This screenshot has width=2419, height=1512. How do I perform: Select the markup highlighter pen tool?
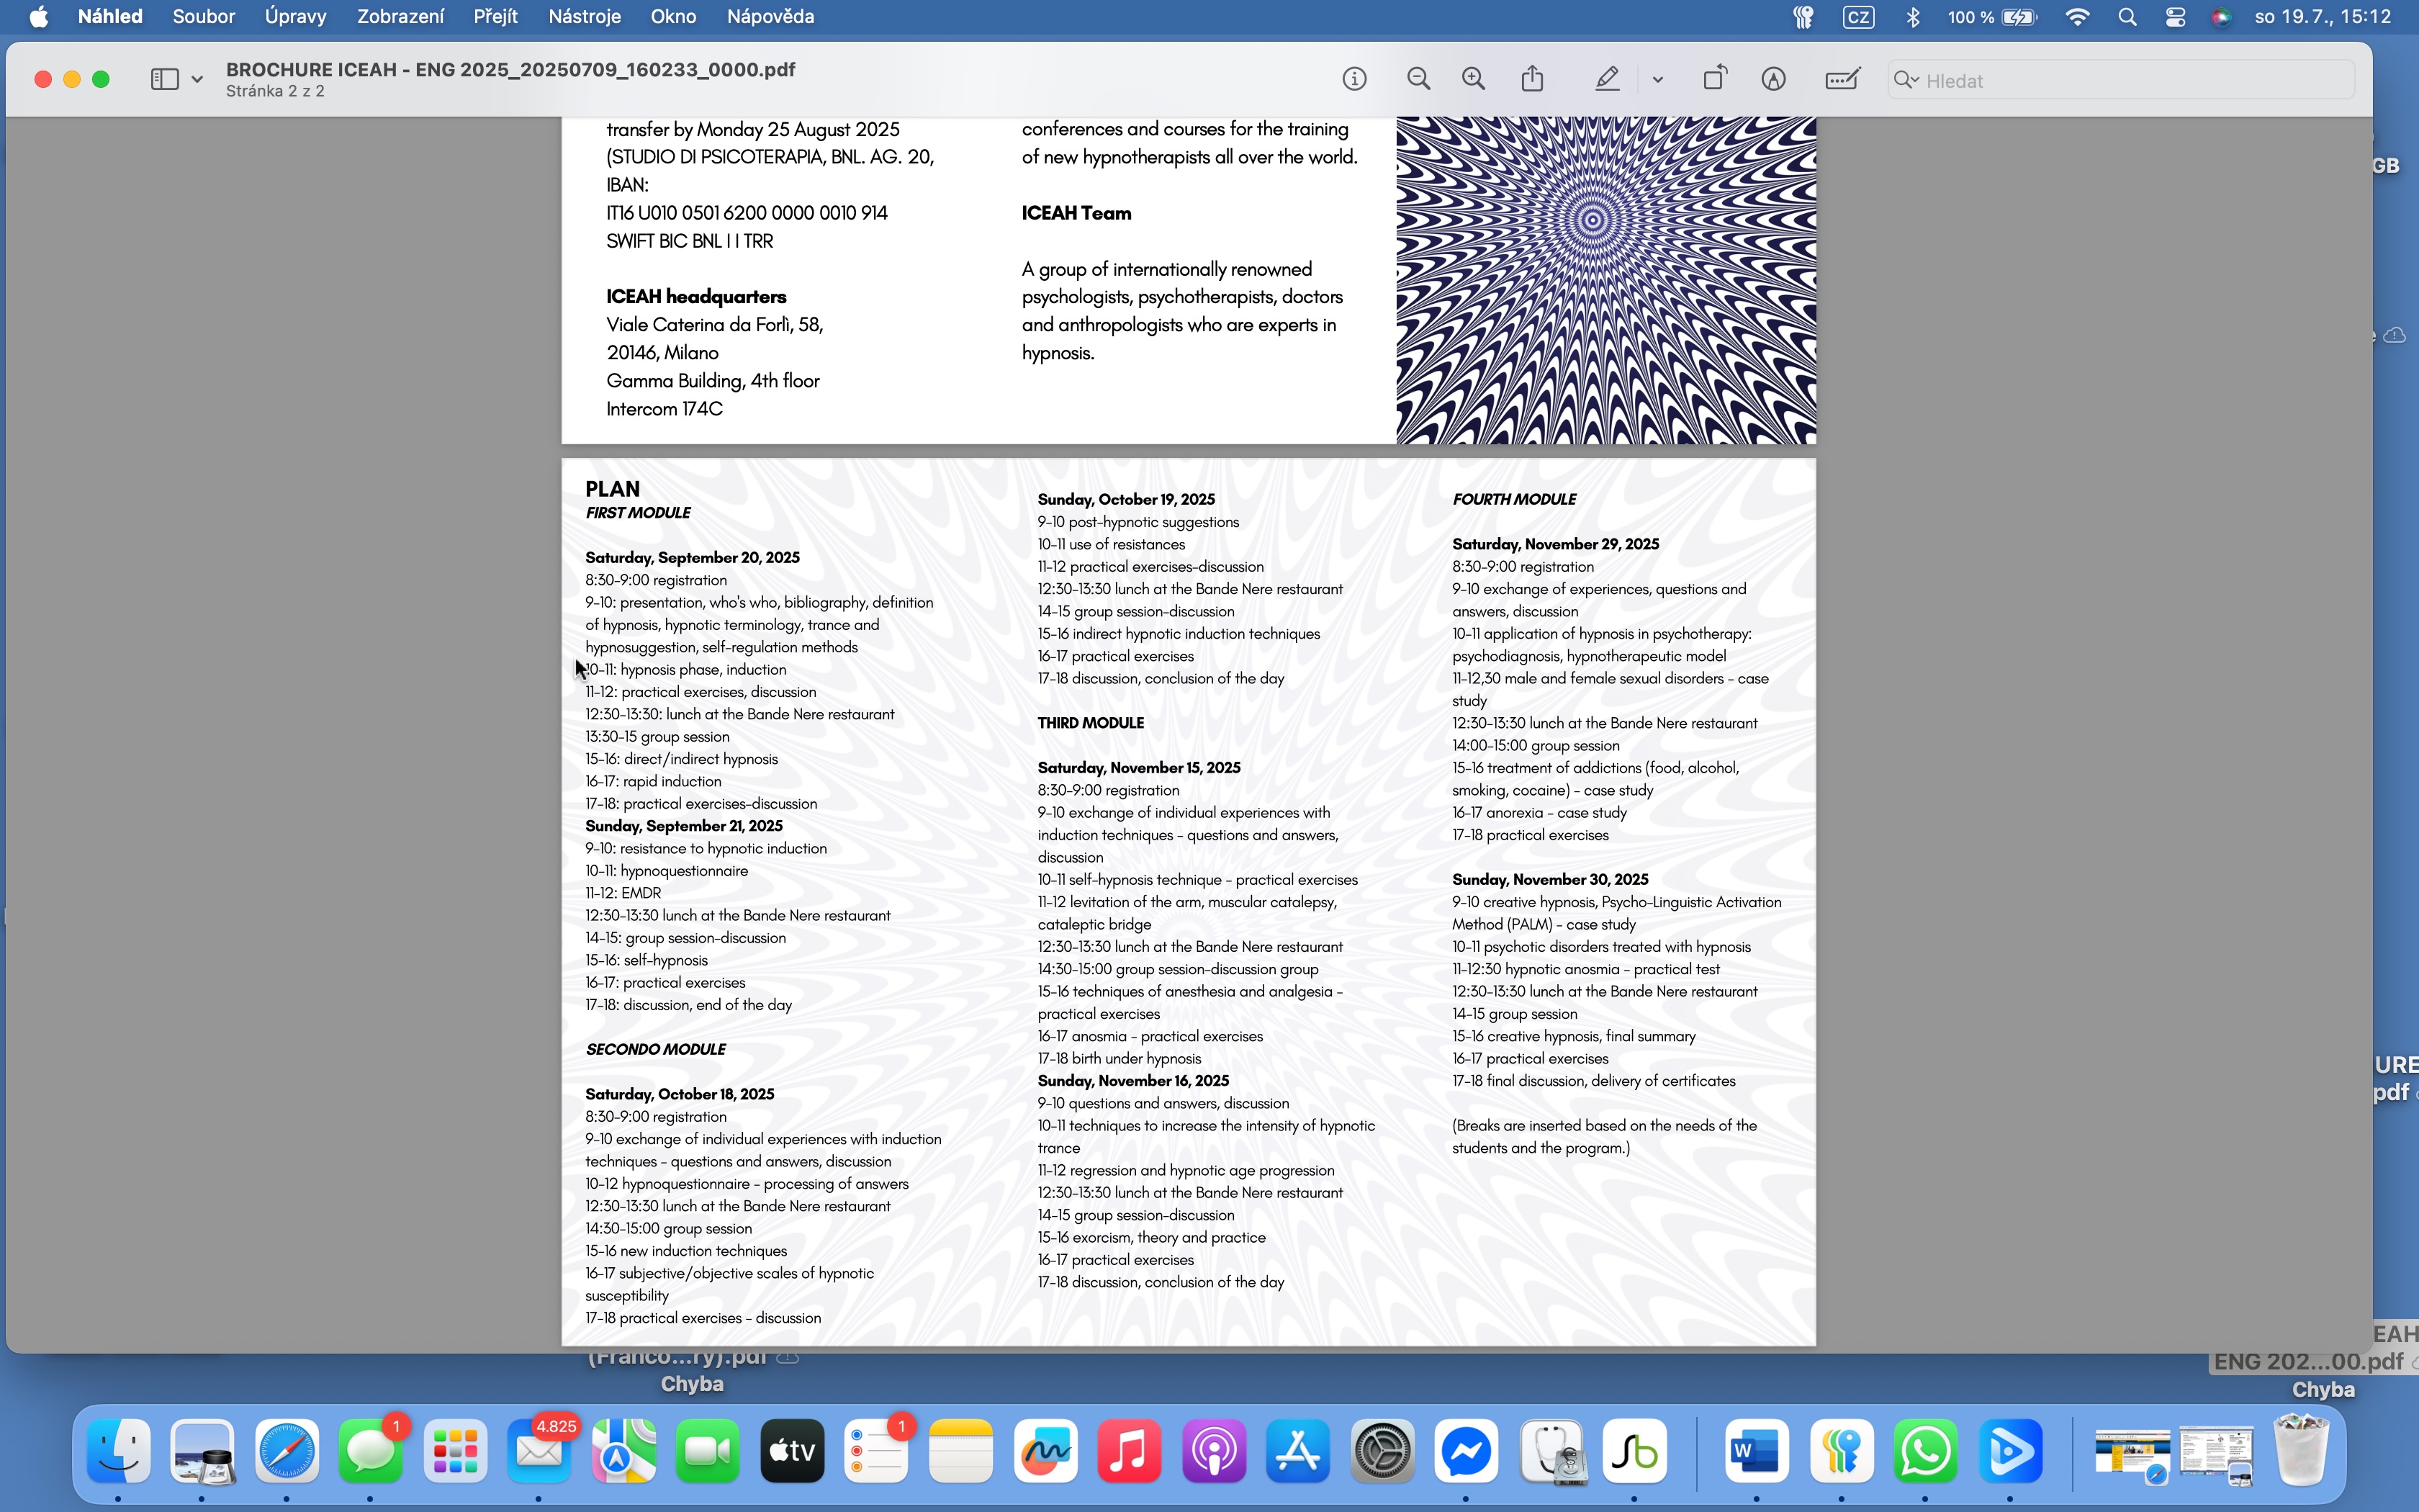point(1608,79)
